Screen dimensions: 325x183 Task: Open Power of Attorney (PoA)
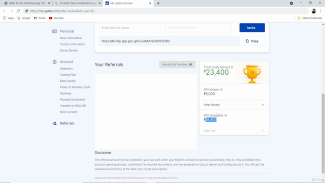pyautogui.click(x=75, y=87)
